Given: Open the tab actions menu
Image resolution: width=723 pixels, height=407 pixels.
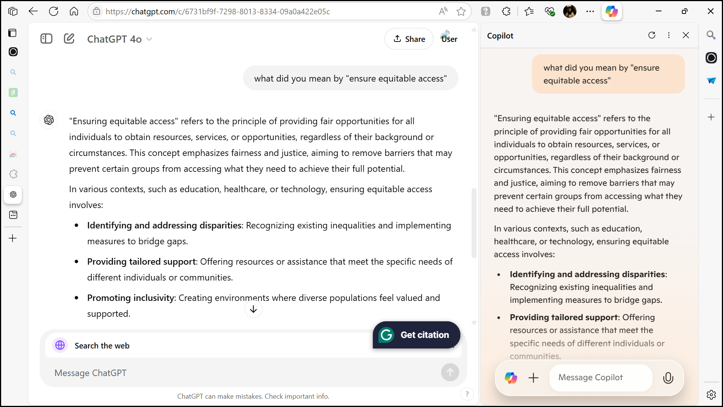Looking at the screenshot, I should (12, 33).
